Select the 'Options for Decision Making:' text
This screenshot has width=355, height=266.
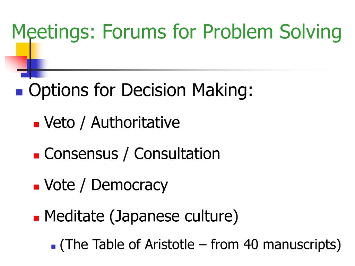tap(141, 90)
